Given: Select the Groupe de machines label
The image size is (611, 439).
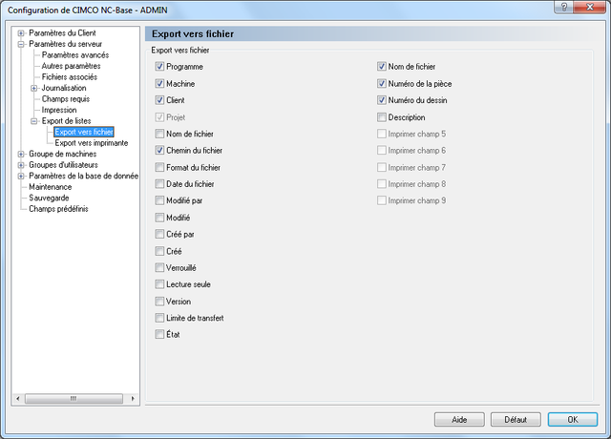Looking at the screenshot, I should [62, 154].
